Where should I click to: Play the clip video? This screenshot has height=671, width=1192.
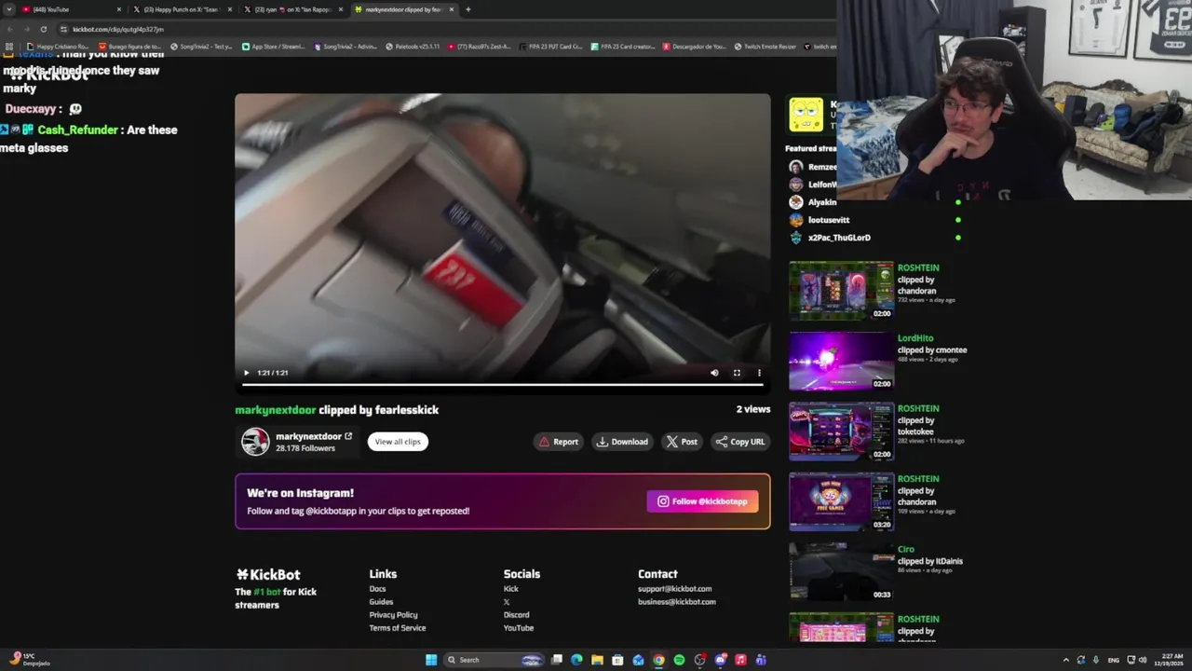pyautogui.click(x=246, y=373)
